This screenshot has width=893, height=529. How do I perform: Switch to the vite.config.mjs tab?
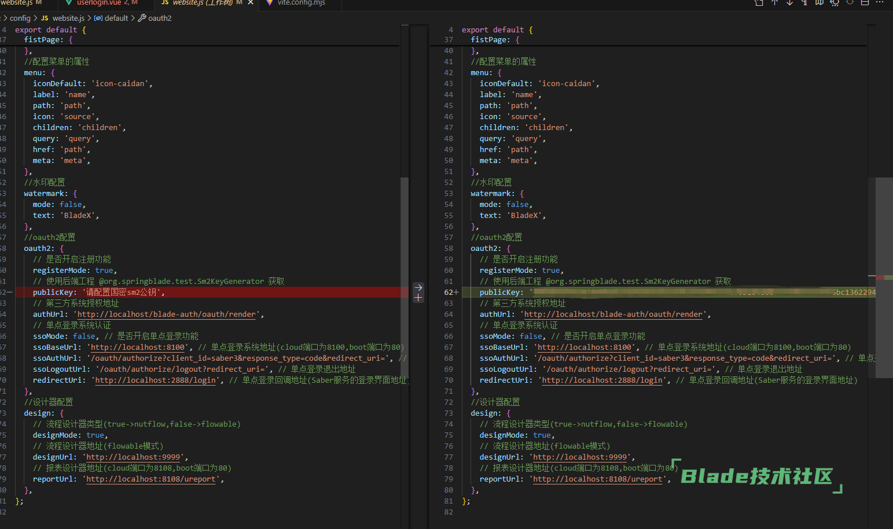pyautogui.click(x=301, y=3)
